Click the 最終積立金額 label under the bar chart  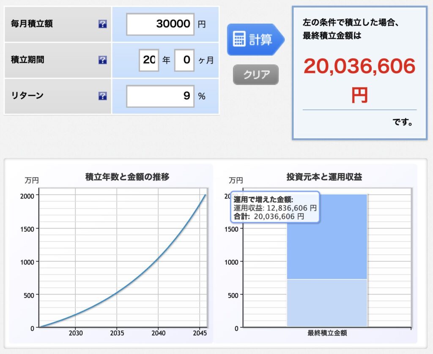point(327,333)
